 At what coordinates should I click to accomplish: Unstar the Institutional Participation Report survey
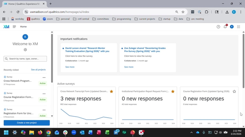click(173, 91)
